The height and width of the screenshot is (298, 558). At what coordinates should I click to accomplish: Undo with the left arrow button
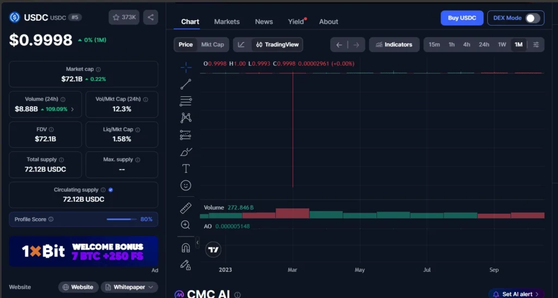pos(339,45)
